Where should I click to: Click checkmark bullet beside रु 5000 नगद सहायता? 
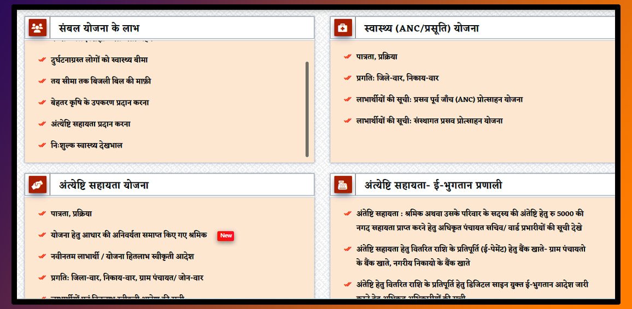point(348,213)
